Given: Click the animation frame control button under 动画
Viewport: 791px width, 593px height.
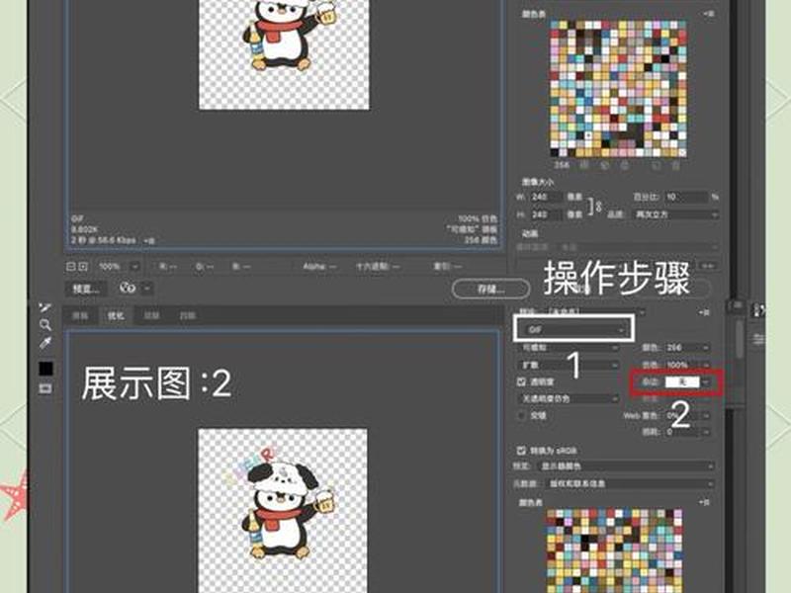Looking at the screenshot, I should (708, 266).
